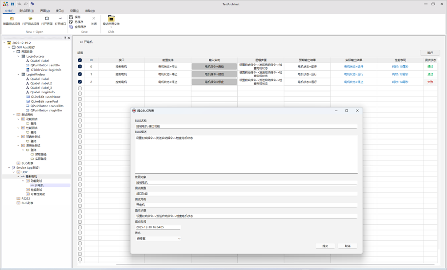Click the BUG名称 input field
Viewport: 447px width, 270px height.
tap(246, 126)
